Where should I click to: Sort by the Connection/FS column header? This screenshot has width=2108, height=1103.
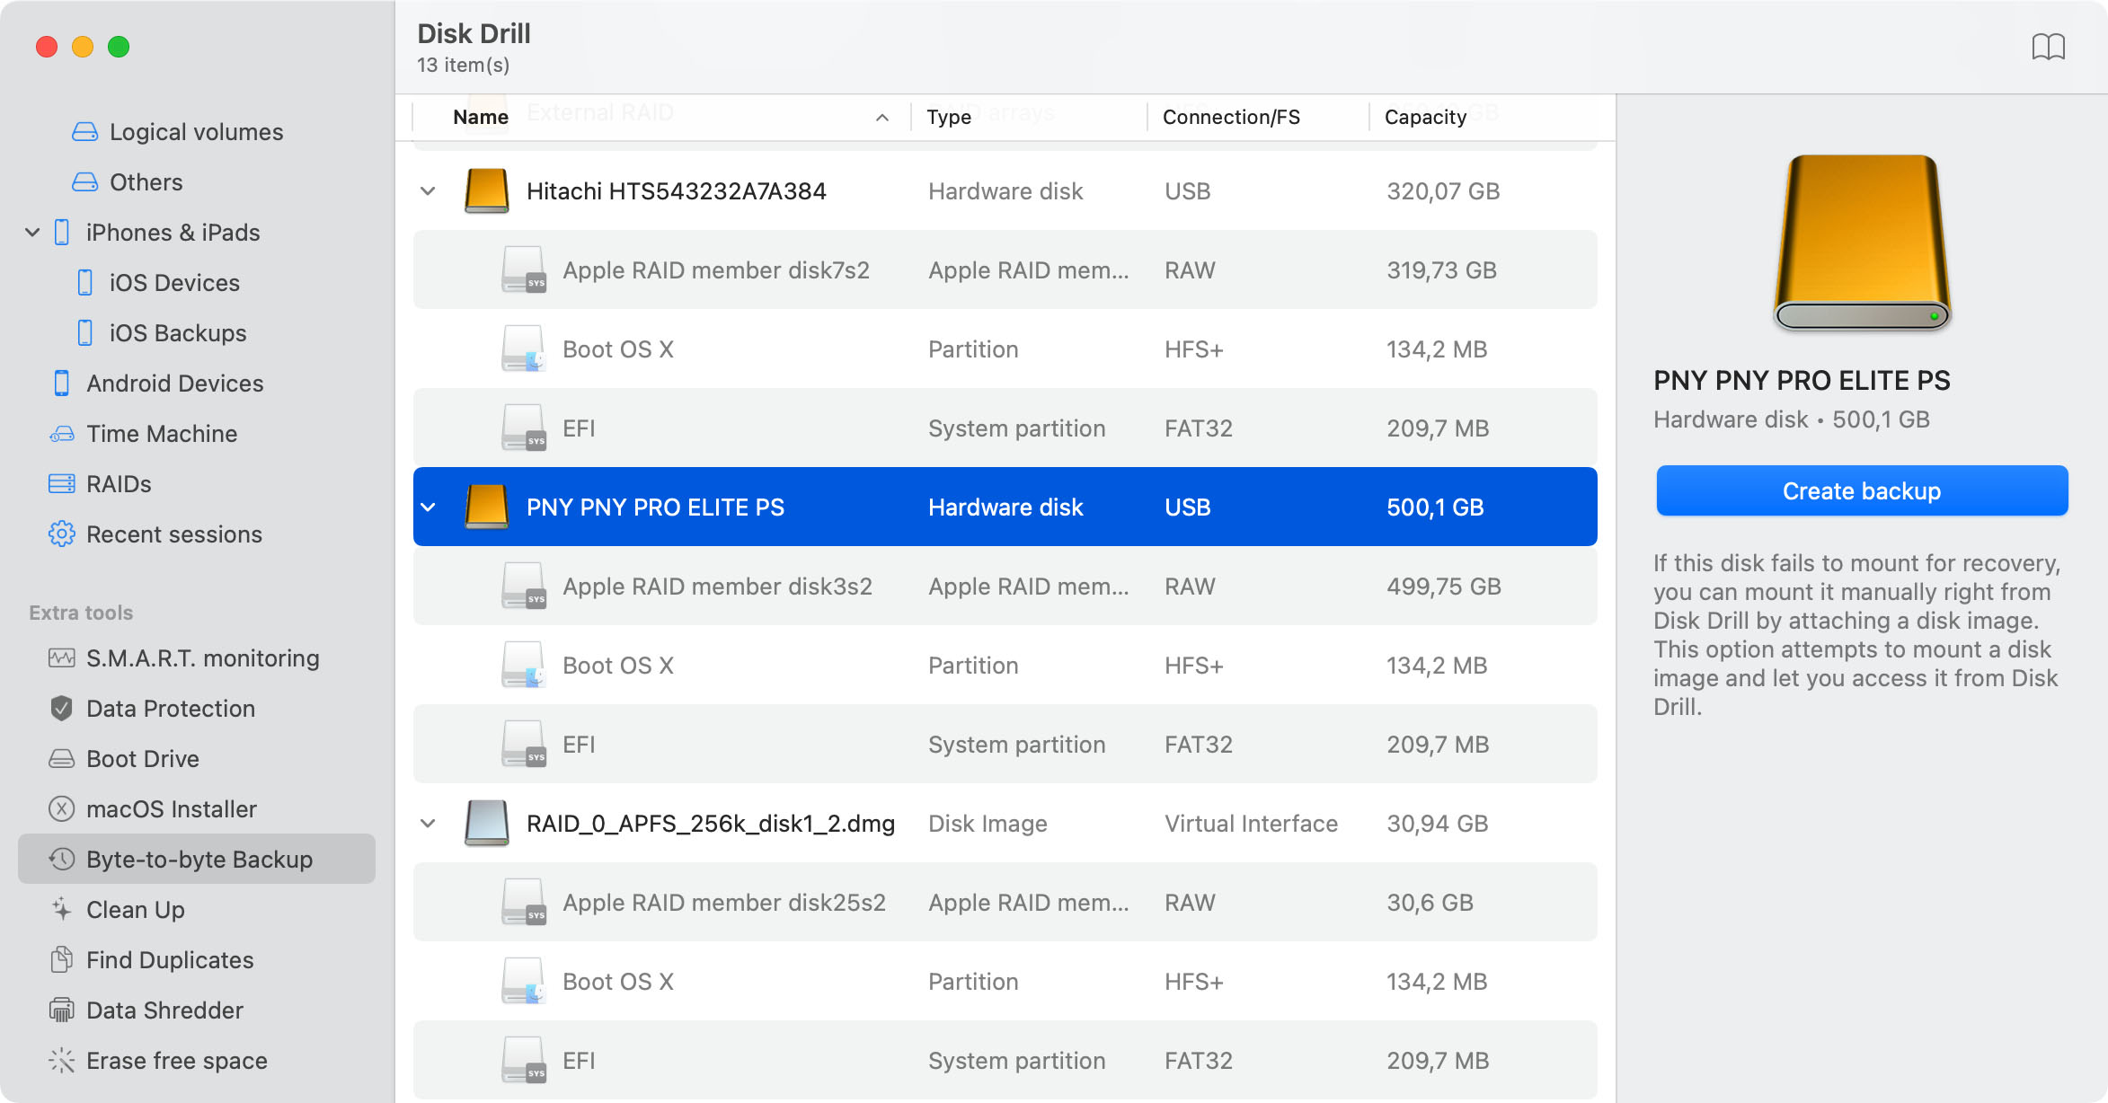coord(1231,117)
